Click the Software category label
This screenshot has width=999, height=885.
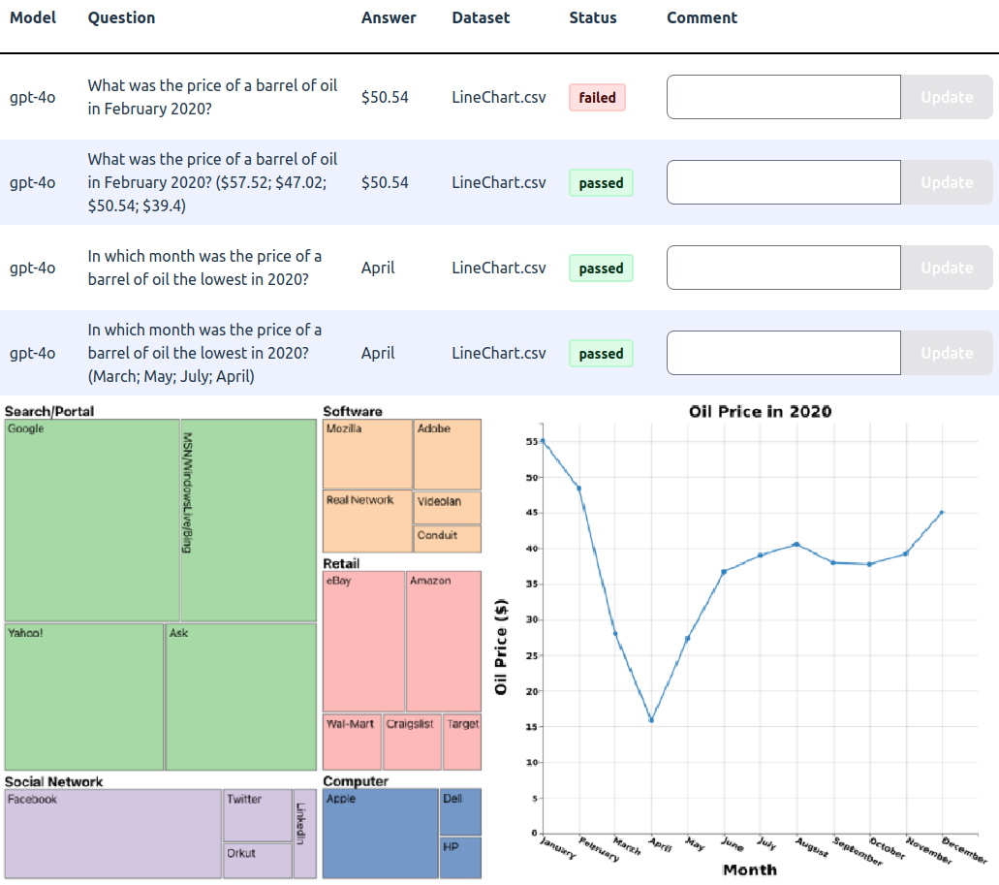click(x=353, y=411)
